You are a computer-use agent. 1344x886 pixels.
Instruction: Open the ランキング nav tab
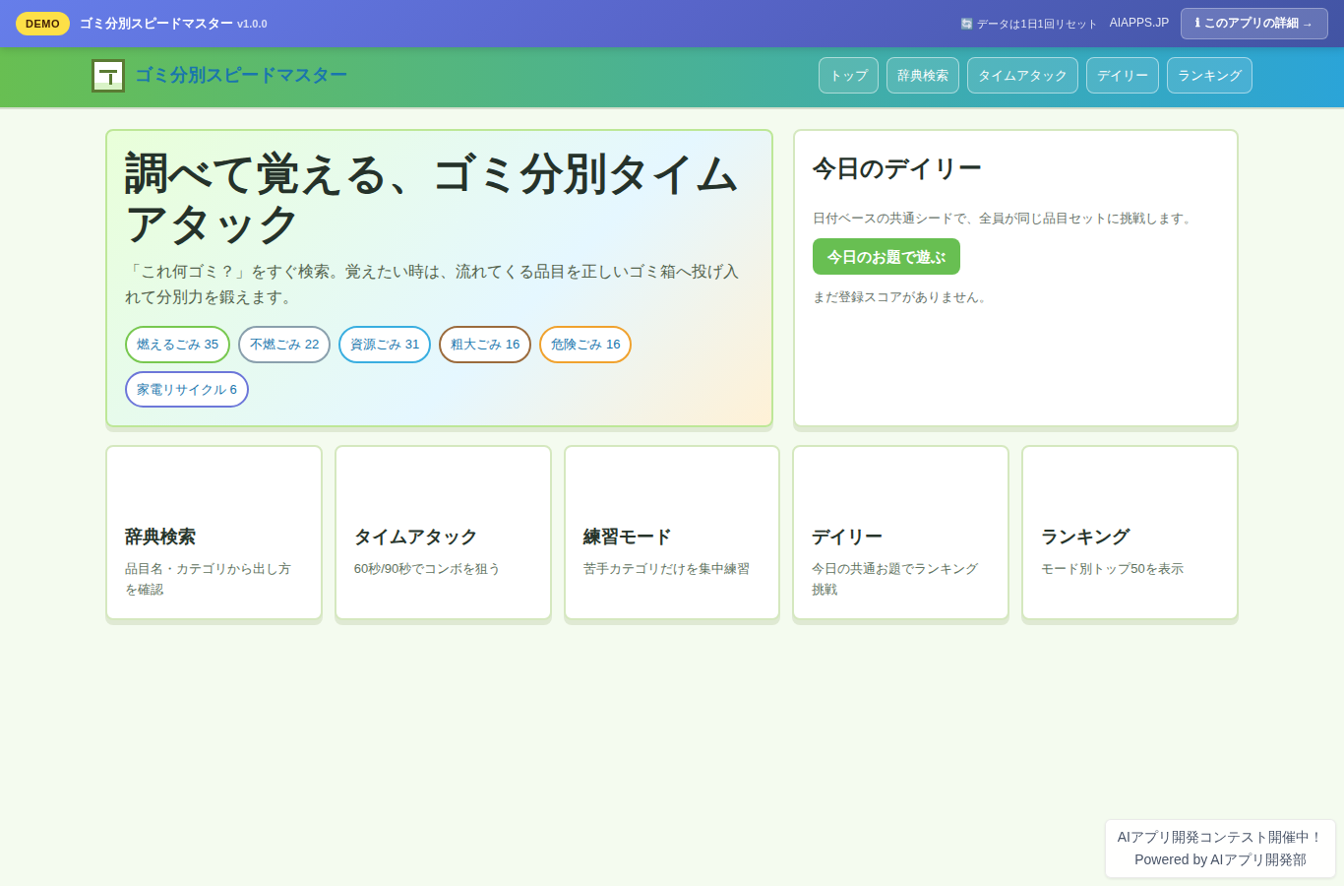(x=1209, y=76)
